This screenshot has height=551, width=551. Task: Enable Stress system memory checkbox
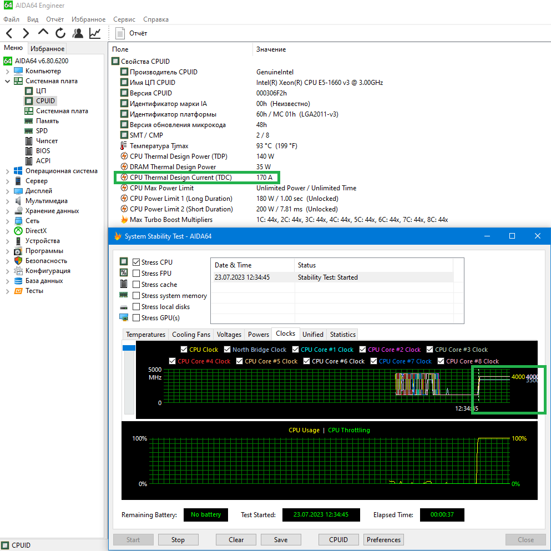137,296
